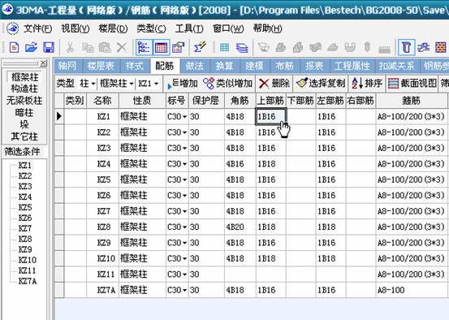Open the 窗口(W) menu

[x=228, y=28]
